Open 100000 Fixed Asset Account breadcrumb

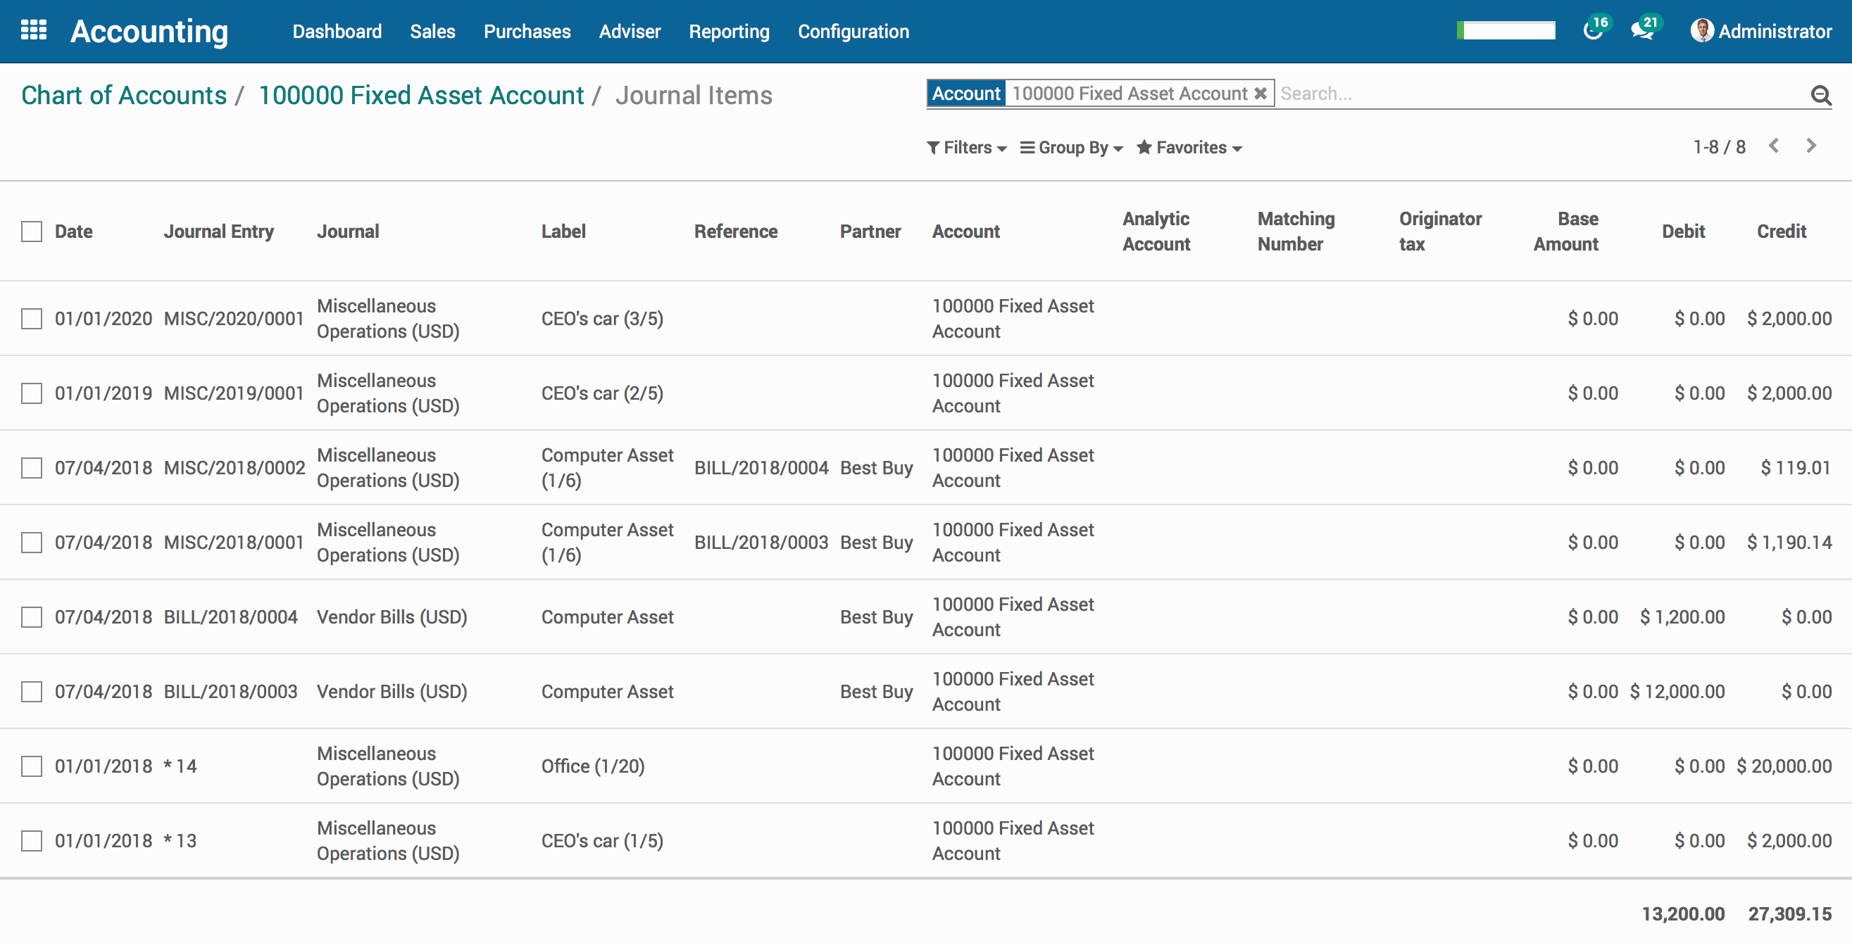pos(421,95)
